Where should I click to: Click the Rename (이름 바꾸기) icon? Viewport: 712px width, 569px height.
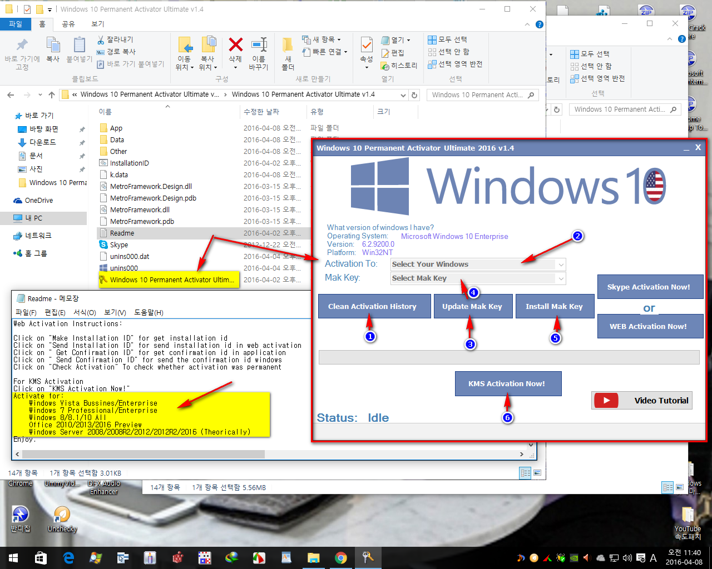259,53
